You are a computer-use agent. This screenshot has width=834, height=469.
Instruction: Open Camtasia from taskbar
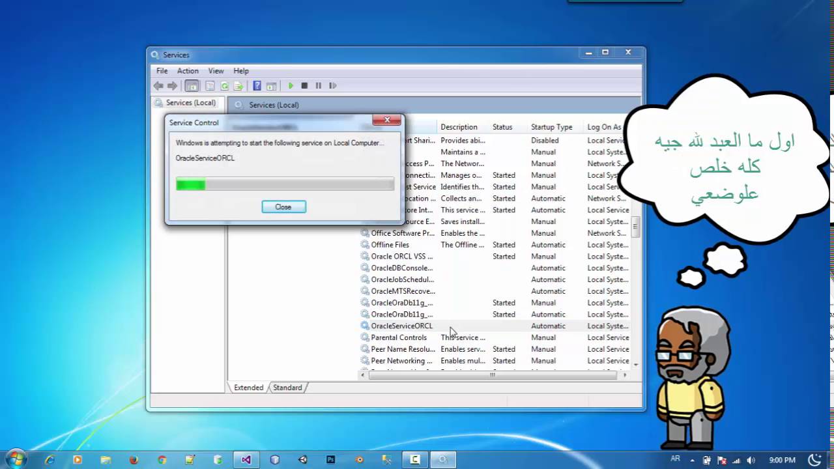(414, 459)
